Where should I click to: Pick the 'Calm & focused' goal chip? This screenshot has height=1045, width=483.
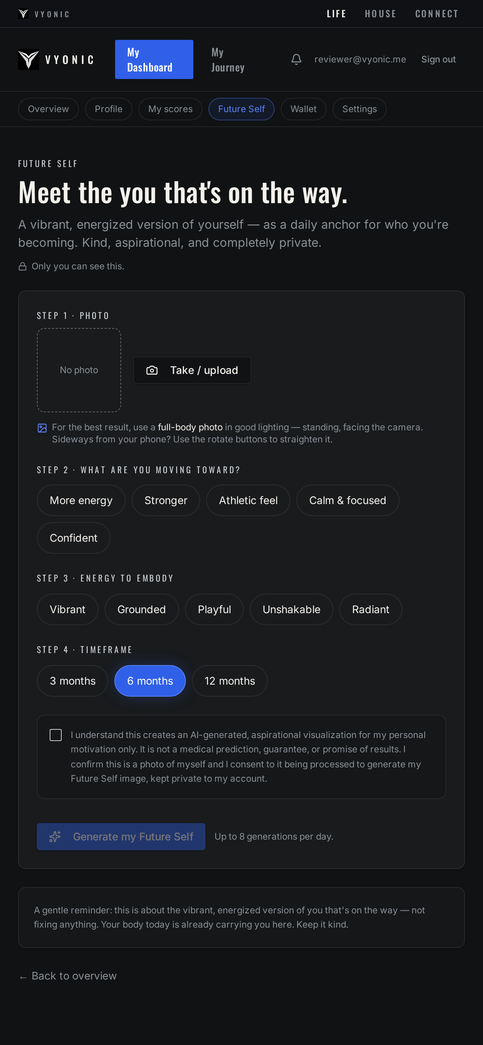point(348,500)
